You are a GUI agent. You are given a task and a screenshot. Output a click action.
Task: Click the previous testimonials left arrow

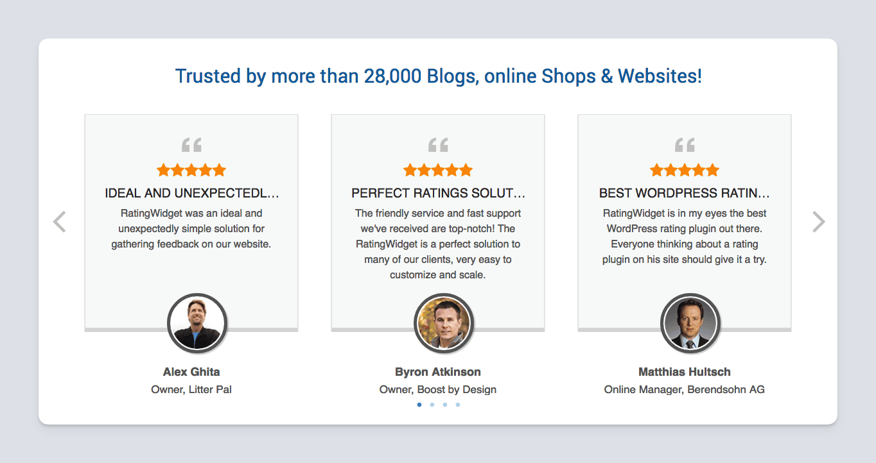(60, 222)
